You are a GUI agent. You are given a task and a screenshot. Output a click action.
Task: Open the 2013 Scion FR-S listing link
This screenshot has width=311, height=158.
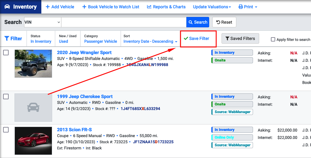click(74, 130)
